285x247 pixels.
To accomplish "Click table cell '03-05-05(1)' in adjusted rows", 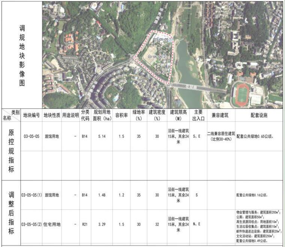I will coord(31,195).
